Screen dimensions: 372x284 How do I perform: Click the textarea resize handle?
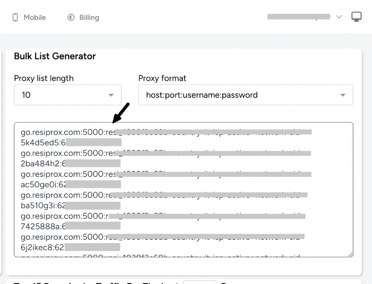point(350,254)
